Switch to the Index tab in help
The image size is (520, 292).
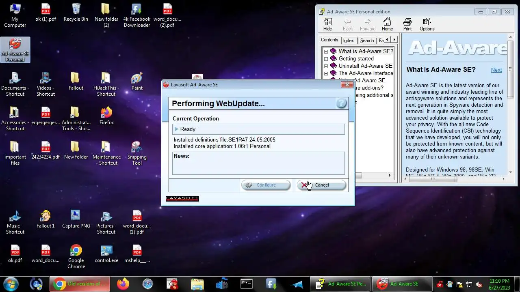(349, 41)
